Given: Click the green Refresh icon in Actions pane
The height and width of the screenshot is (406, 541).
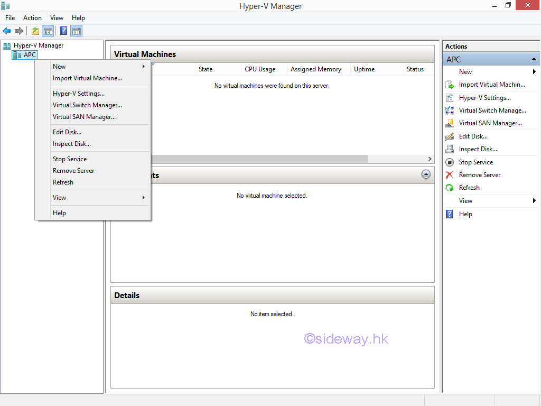Looking at the screenshot, I should pos(450,188).
